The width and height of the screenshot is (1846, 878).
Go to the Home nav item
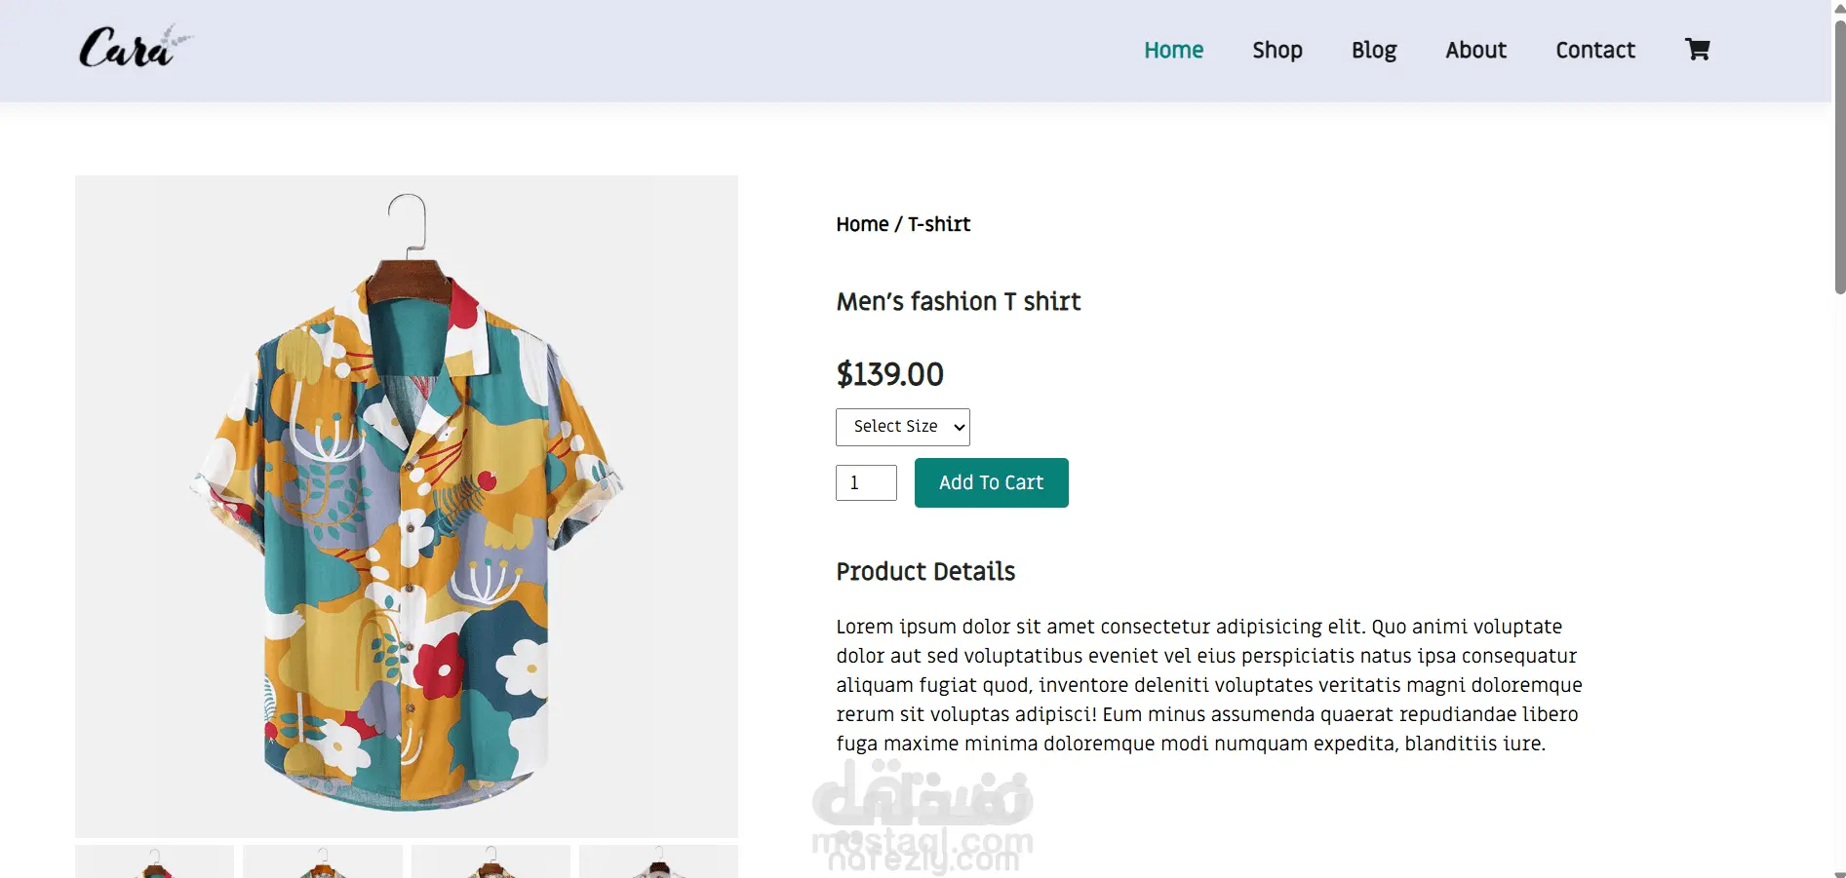(1173, 51)
